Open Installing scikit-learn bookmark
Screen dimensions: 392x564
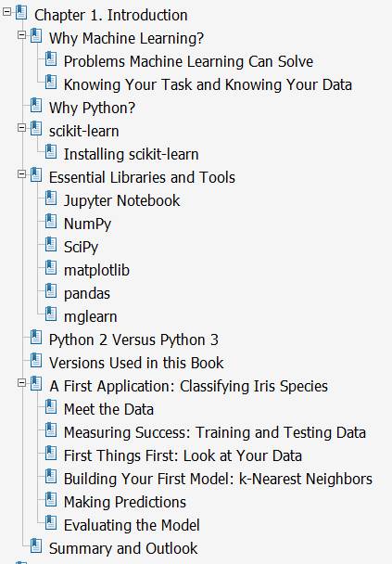point(132,154)
